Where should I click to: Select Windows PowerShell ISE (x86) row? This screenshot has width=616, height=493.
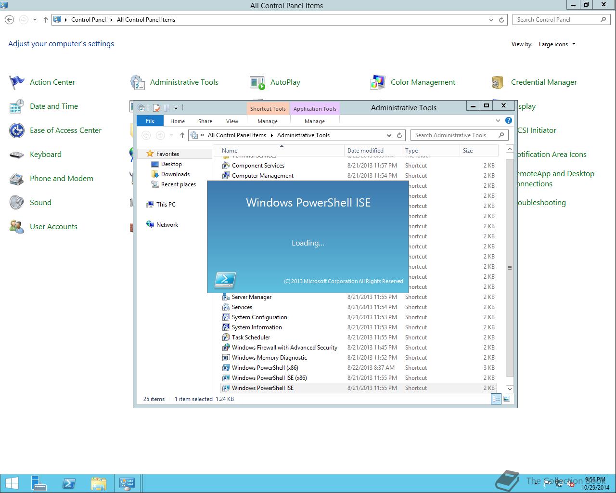click(x=359, y=378)
